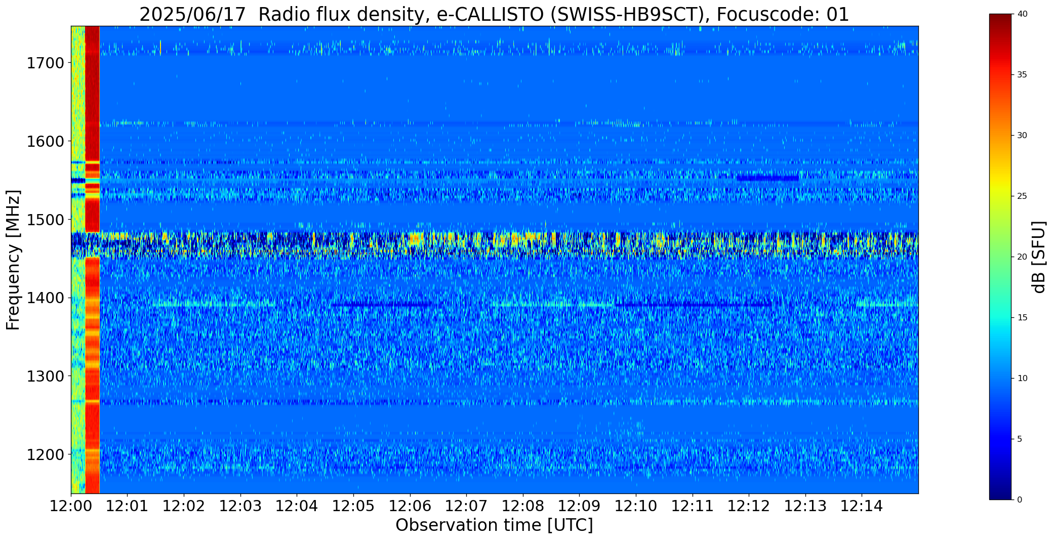1054x540 pixels.
Task: Click the colorbar tick label 35
Action: pos(1022,75)
